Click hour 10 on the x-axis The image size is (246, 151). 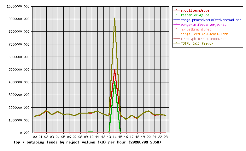[x=92, y=137]
